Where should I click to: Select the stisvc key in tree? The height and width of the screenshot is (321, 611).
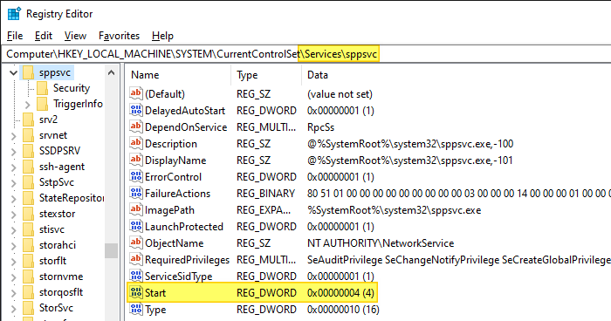pyautogui.click(x=51, y=229)
